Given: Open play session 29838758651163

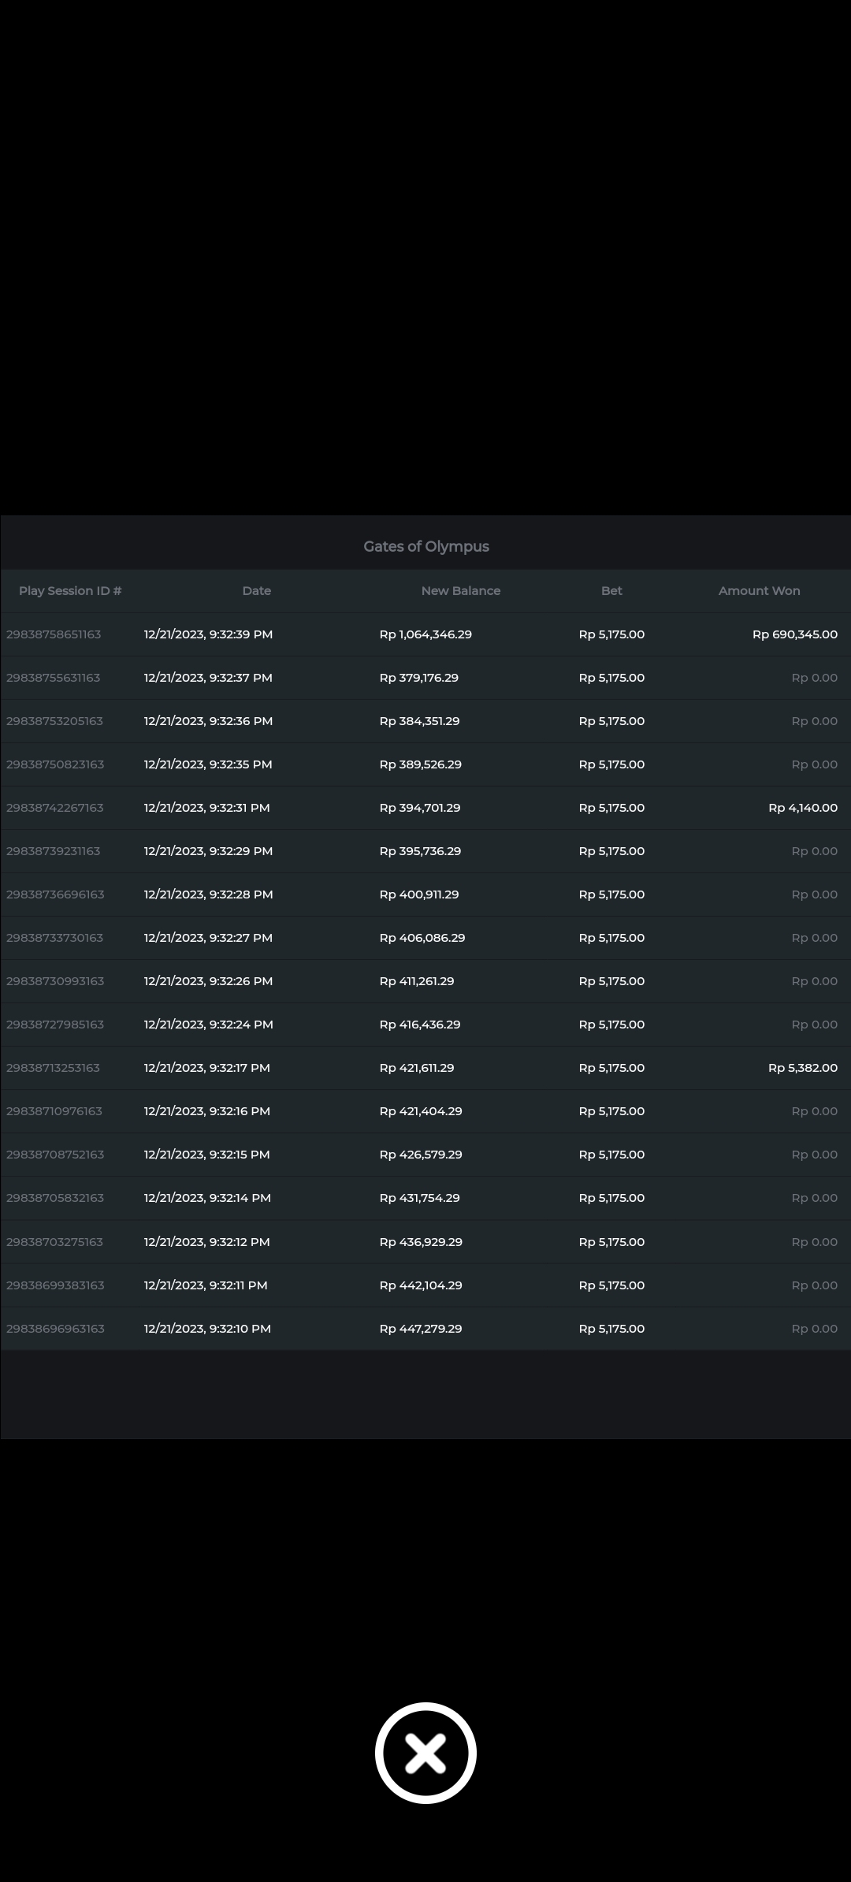Looking at the screenshot, I should (x=54, y=634).
